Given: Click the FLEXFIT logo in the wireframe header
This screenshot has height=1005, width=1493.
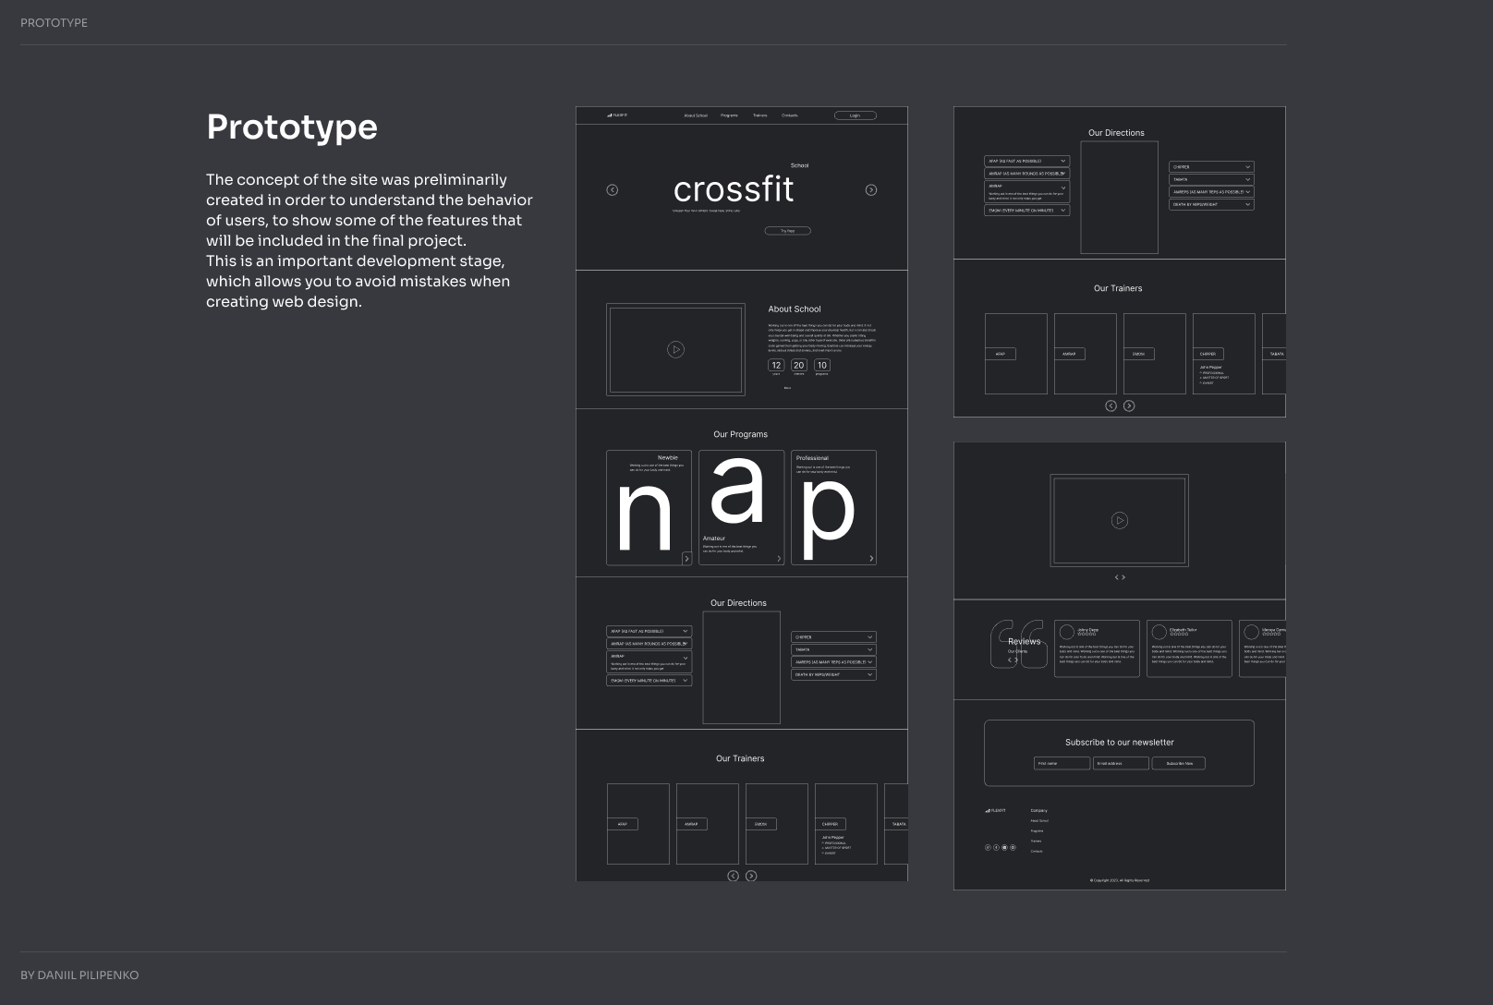Looking at the screenshot, I should pyautogui.click(x=617, y=115).
